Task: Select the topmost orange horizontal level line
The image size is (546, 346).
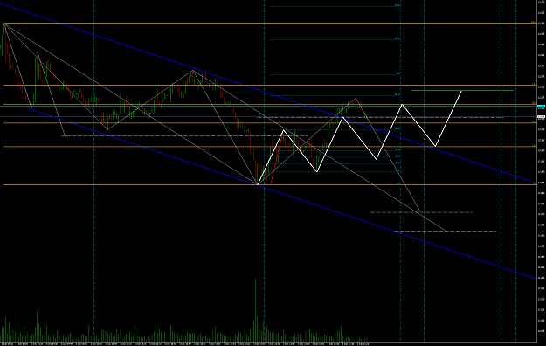Action: (270, 24)
